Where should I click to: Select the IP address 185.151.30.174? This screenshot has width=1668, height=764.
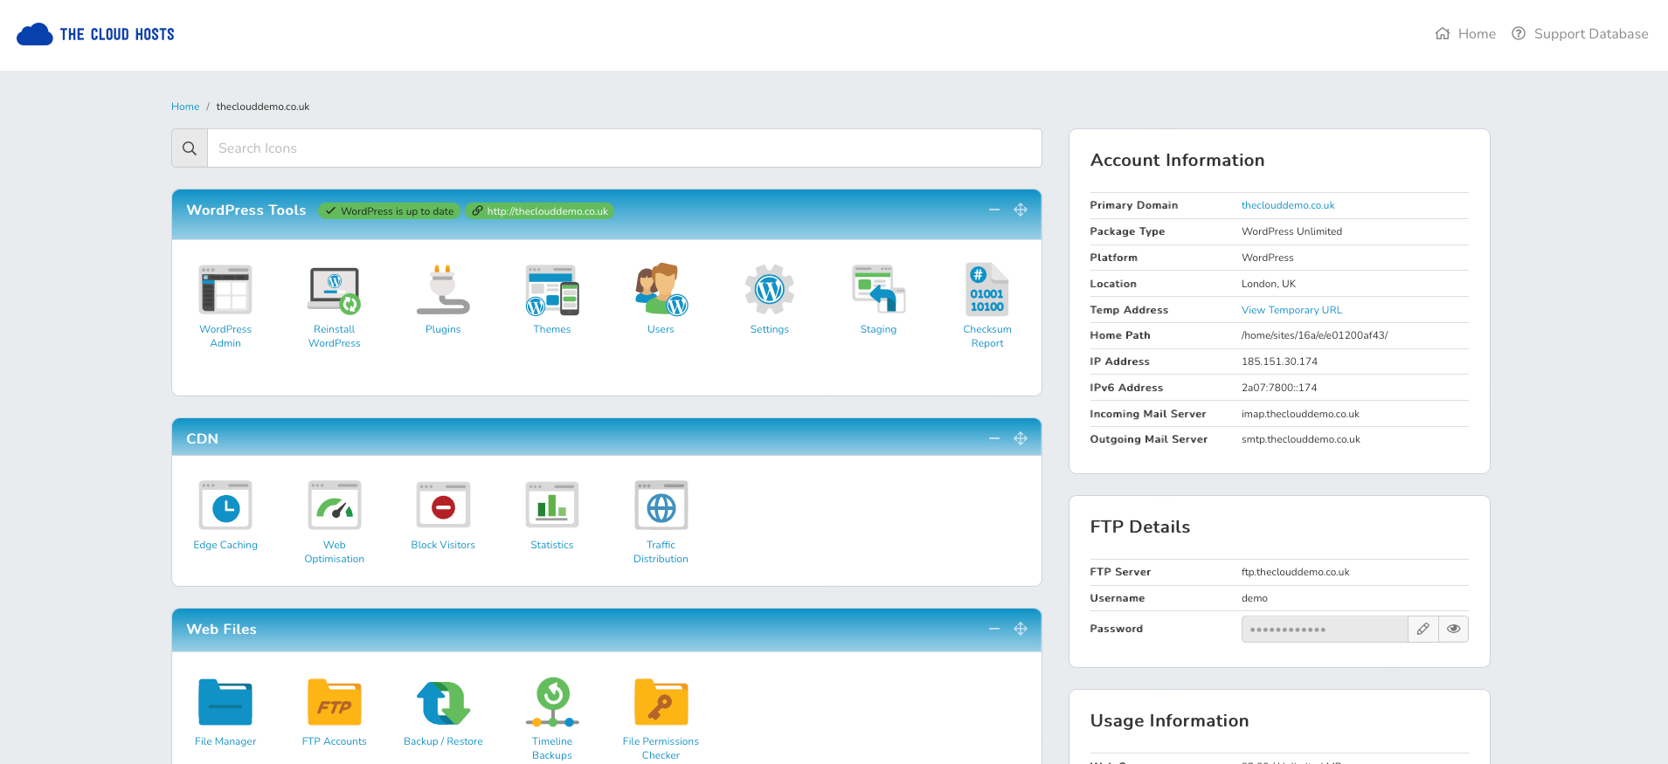[x=1279, y=361]
